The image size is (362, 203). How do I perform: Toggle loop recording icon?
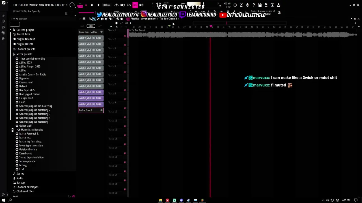click(x=141, y=5)
